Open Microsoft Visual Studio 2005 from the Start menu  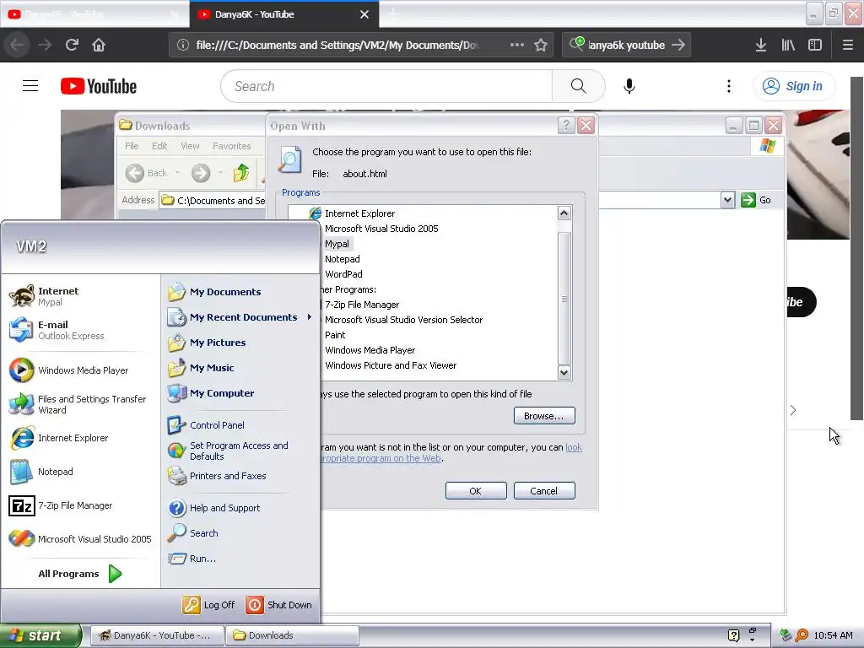pyautogui.click(x=80, y=539)
